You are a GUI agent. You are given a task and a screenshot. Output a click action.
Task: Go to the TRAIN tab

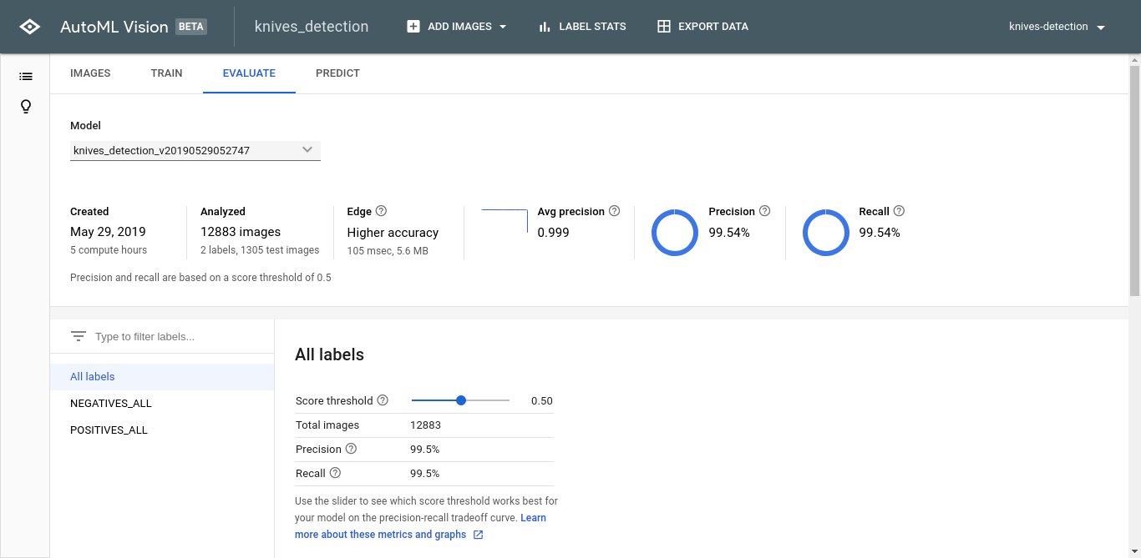[166, 73]
